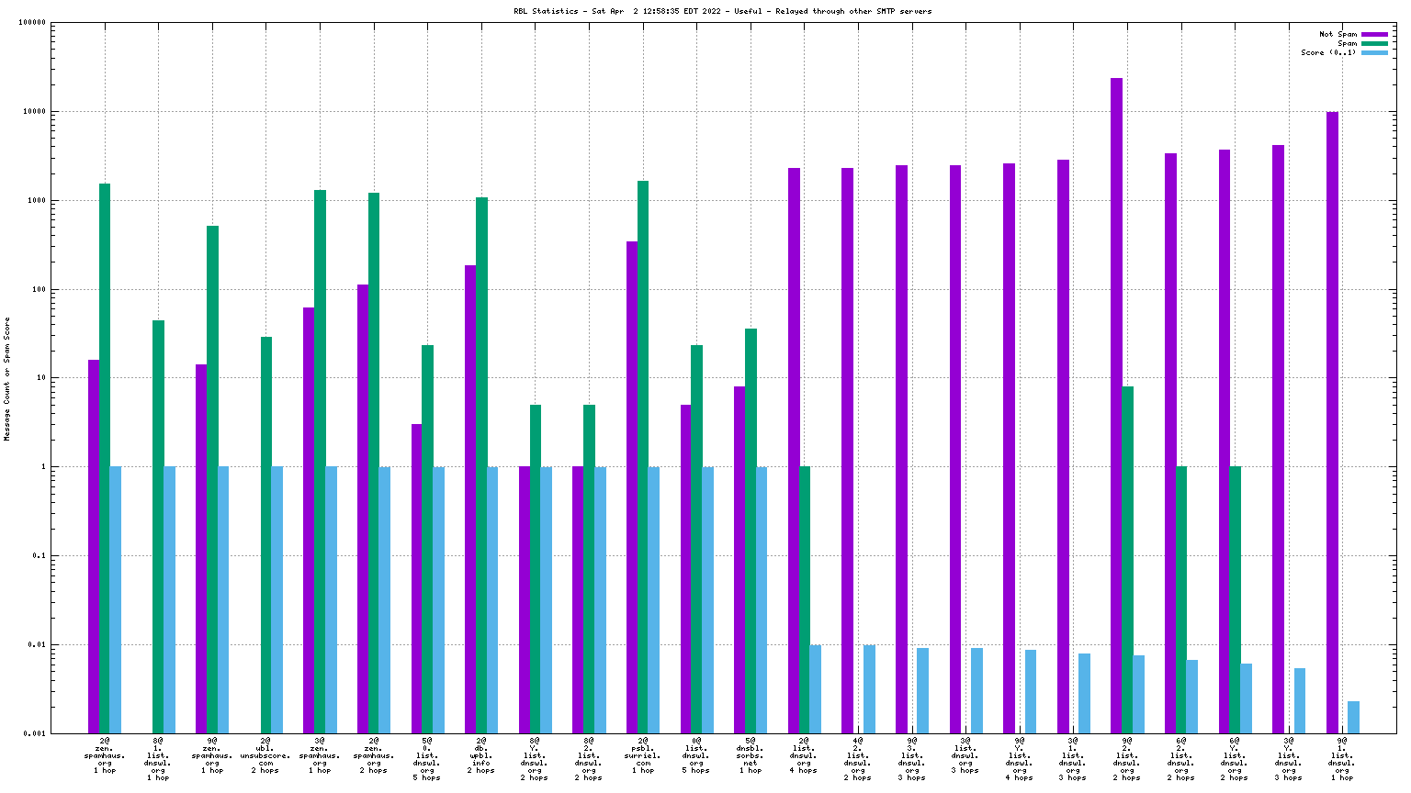Click the ubl.unsubscore.com 2 hops axis label
Viewport: 1411px width, 793px height.
coord(265,754)
